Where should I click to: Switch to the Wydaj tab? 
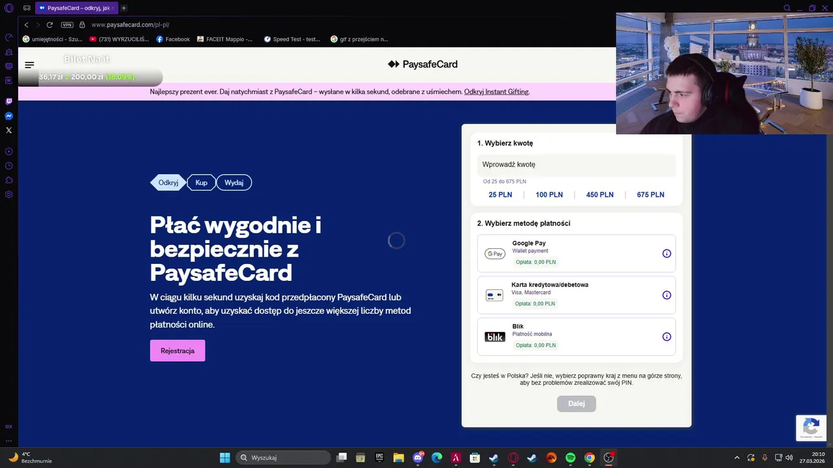(234, 183)
